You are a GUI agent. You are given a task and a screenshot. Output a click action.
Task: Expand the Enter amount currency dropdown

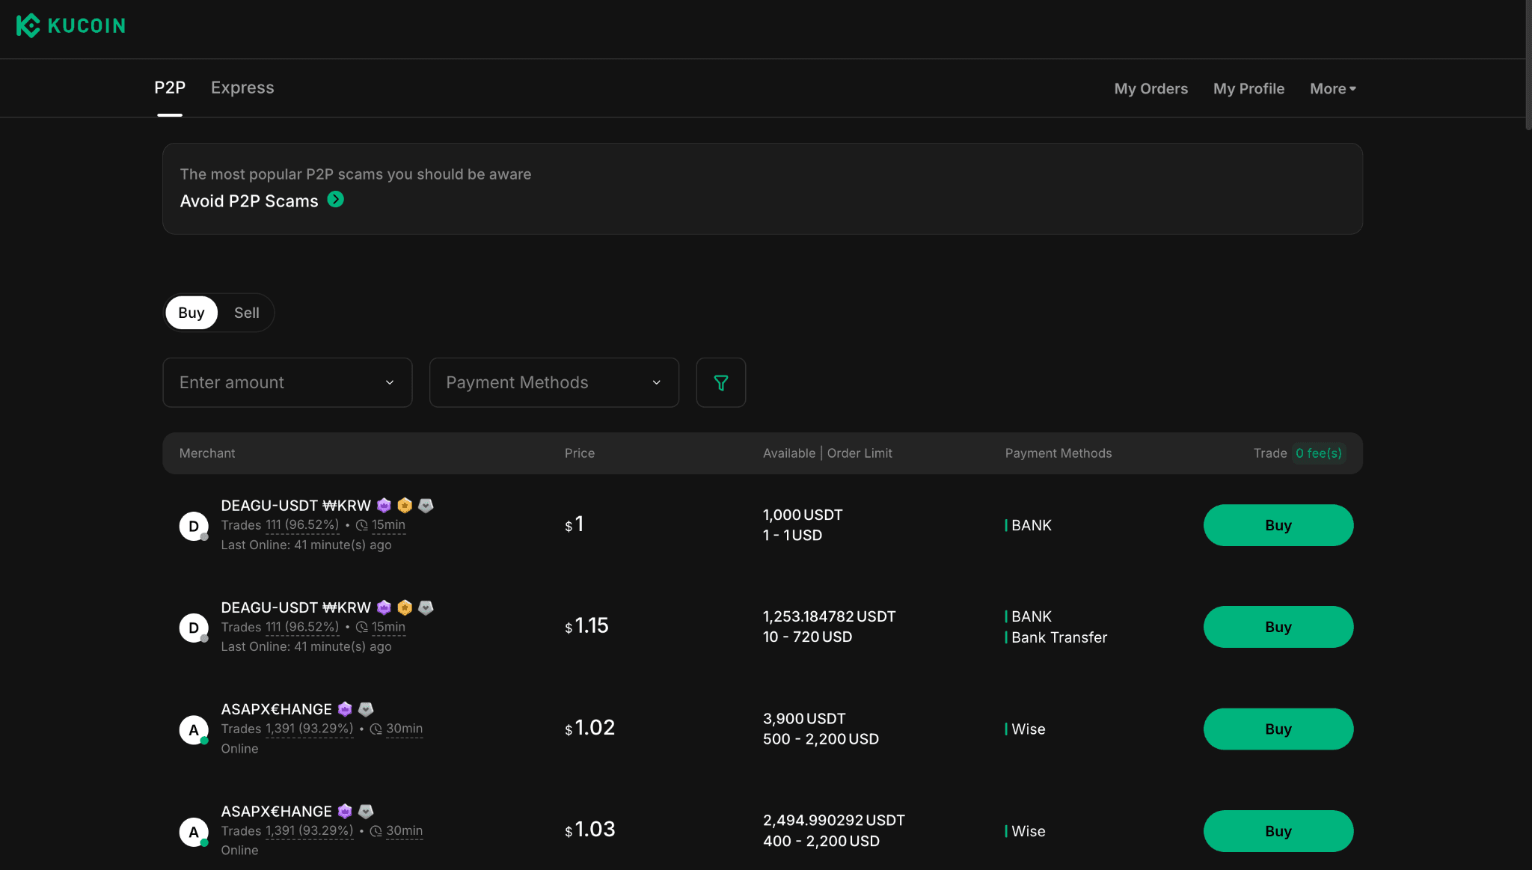tap(389, 382)
